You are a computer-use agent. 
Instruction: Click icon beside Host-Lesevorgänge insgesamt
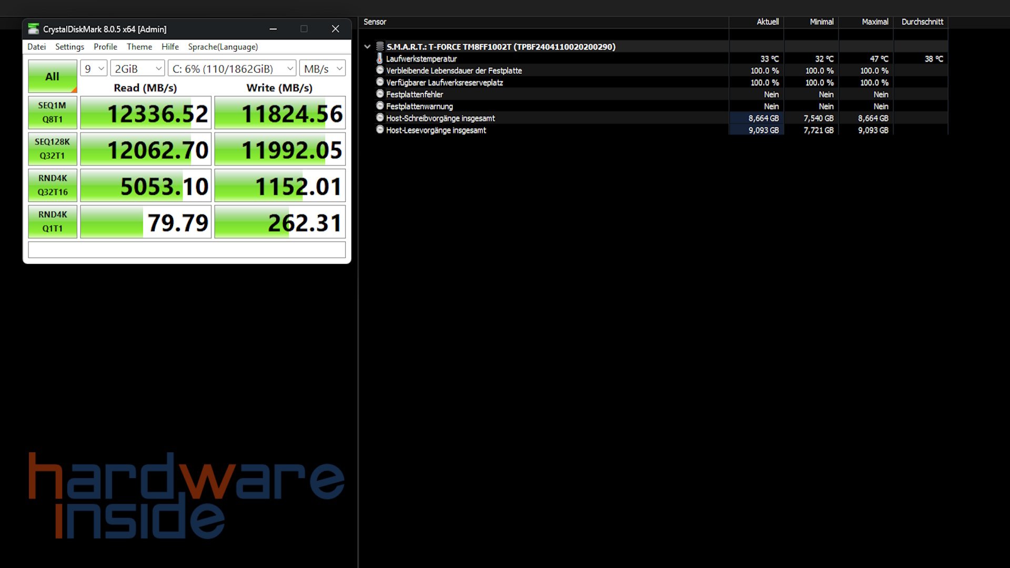click(380, 130)
